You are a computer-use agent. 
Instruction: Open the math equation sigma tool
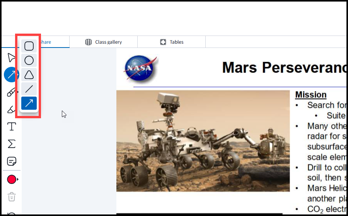[x=12, y=144]
